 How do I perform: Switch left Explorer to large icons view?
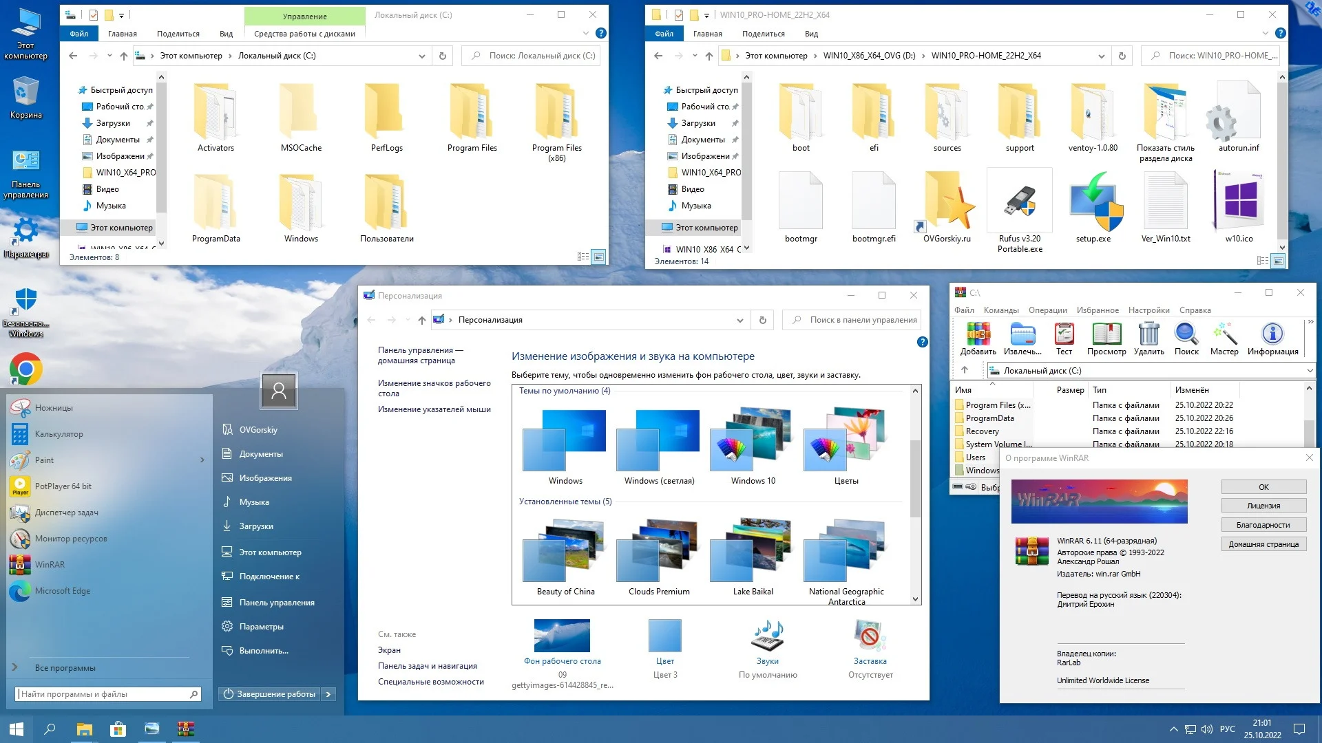599,257
